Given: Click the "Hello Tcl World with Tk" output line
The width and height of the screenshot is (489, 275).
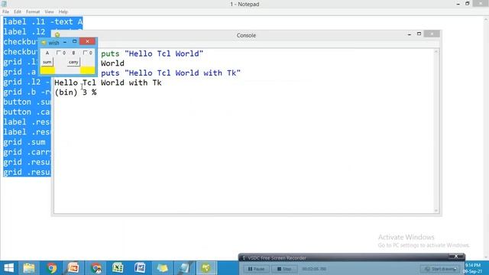Looking at the screenshot, I should [108, 82].
